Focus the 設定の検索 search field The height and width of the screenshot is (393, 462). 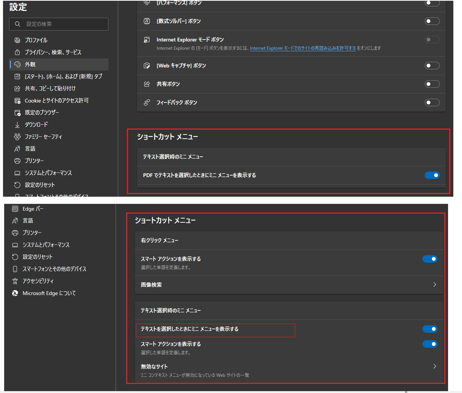[x=59, y=24]
